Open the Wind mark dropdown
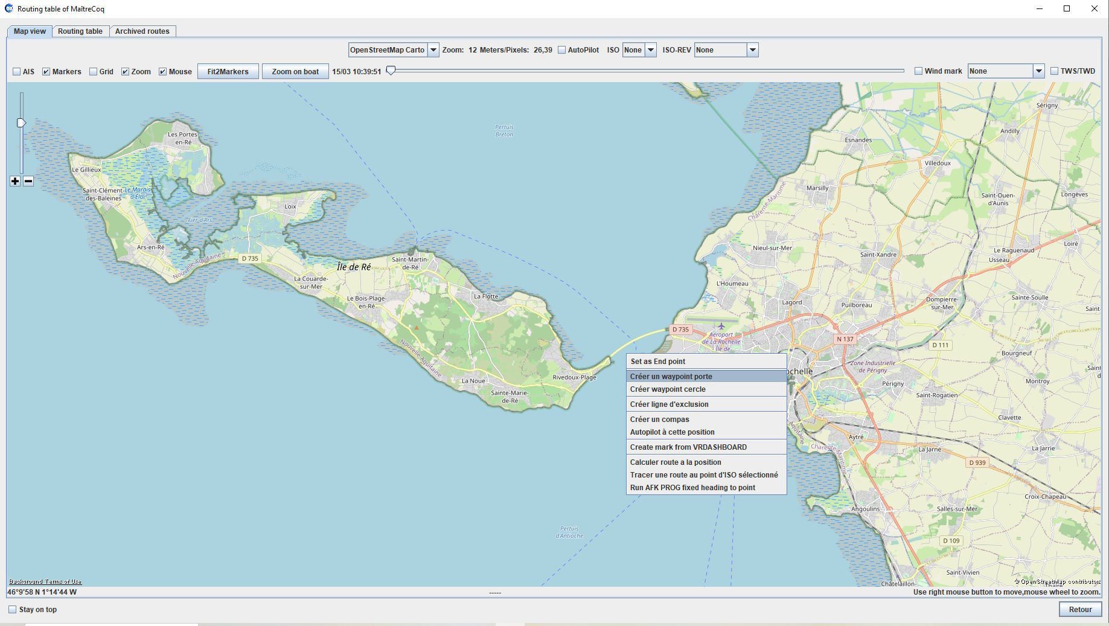 click(x=1038, y=71)
